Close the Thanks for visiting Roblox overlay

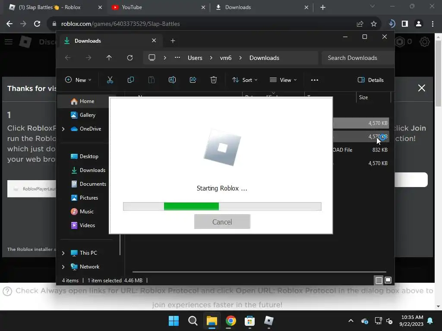(x=422, y=88)
